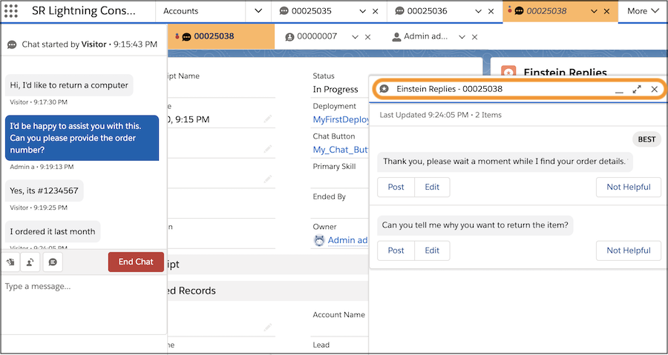Open the Admin ad owner link
This screenshot has width=668, height=355.
(x=347, y=240)
